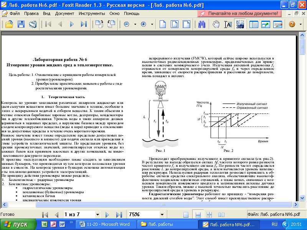
Task: Click the vertical scrollbar thumb
Action: point(302,46)
